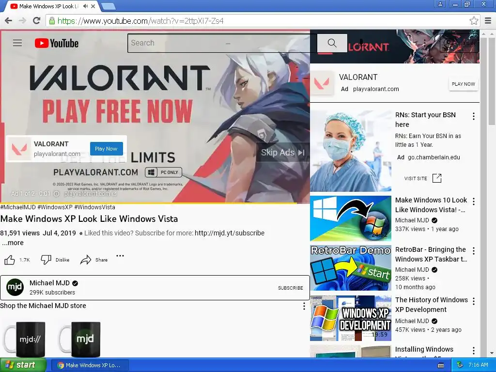This screenshot has width=496, height=372.
Task: Open the mjd:// black mug product
Action: pyautogui.click(x=24, y=339)
